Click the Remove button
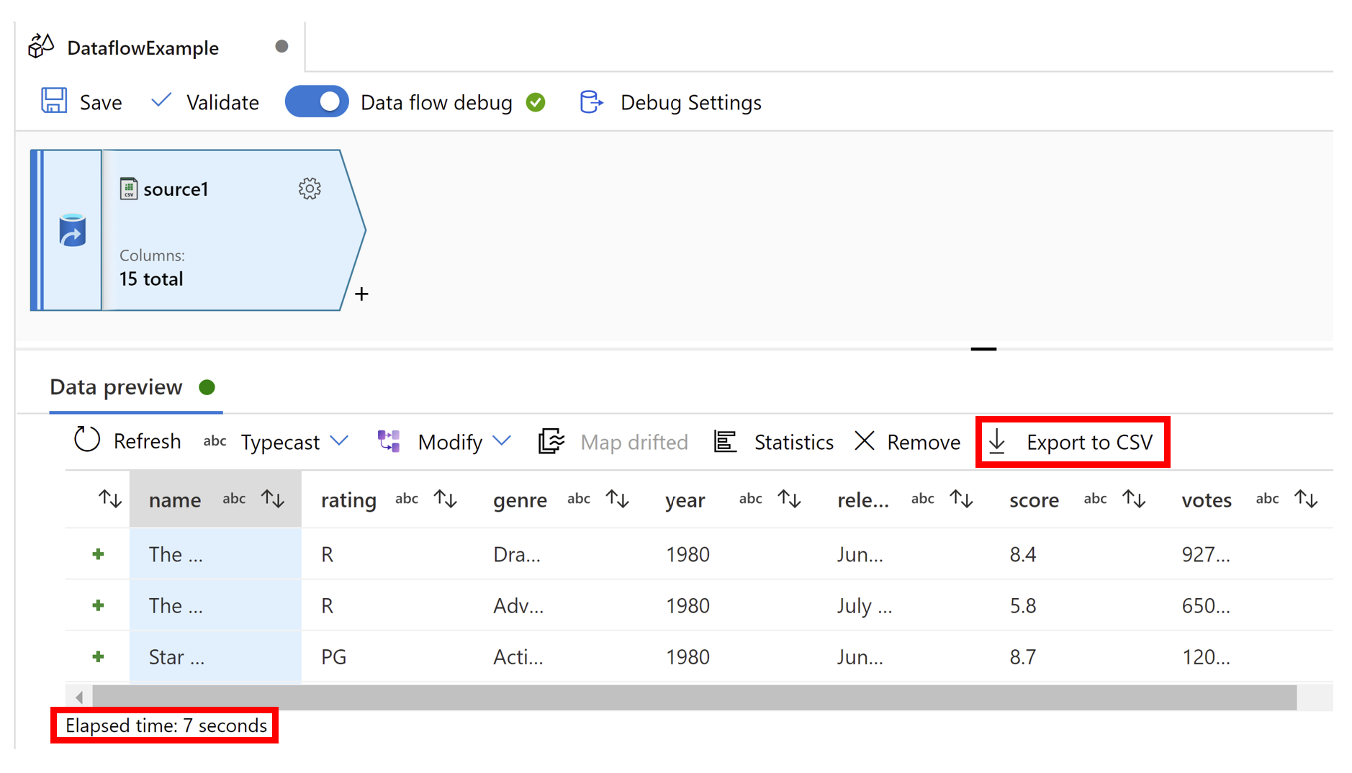This screenshot has width=1352, height=773. click(908, 441)
